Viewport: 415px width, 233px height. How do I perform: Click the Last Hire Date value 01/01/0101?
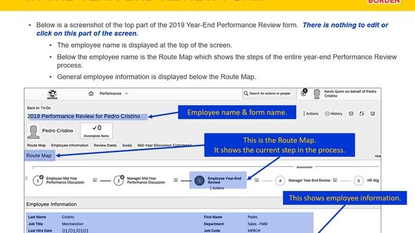pyautogui.click(x=75, y=230)
